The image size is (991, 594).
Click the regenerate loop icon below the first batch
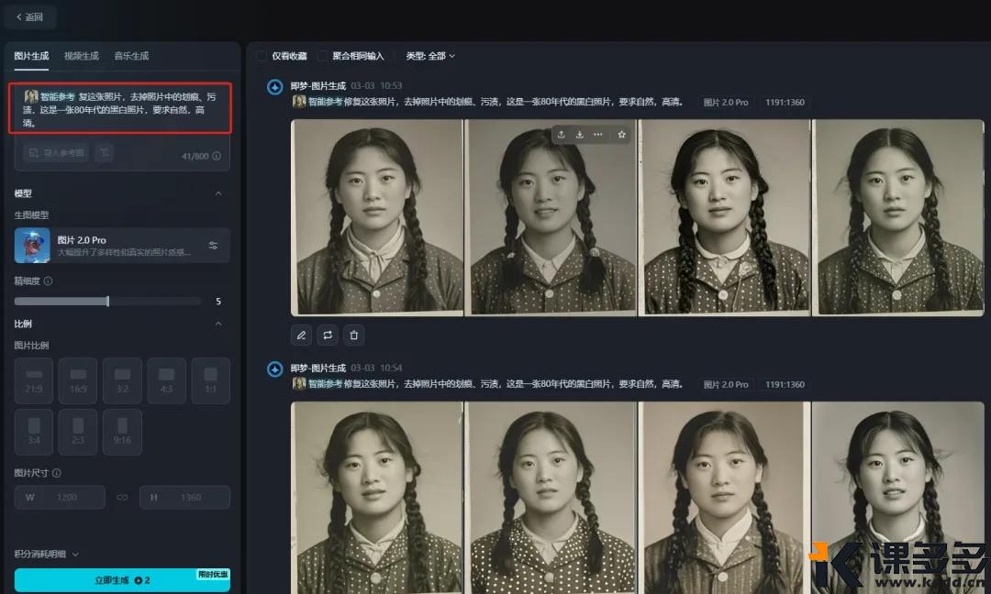[x=328, y=335]
